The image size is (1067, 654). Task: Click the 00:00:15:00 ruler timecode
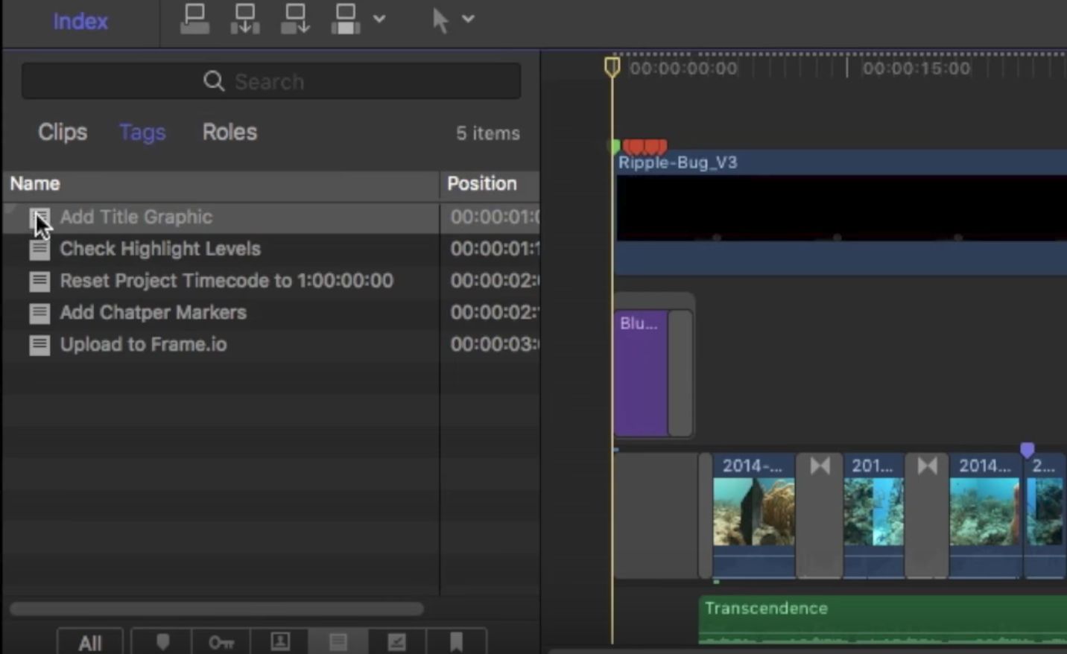pos(916,69)
